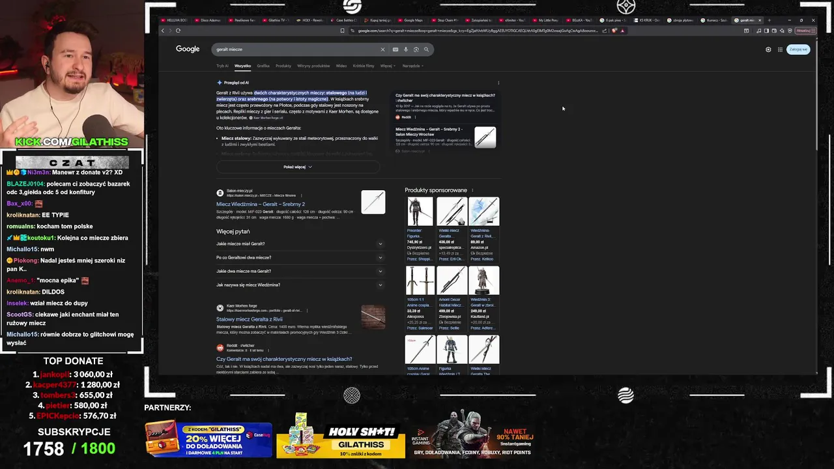The width and height of the screenshot is (834, 469).
Task: Open the Google apps grid
Action: (x=780, y=50)
